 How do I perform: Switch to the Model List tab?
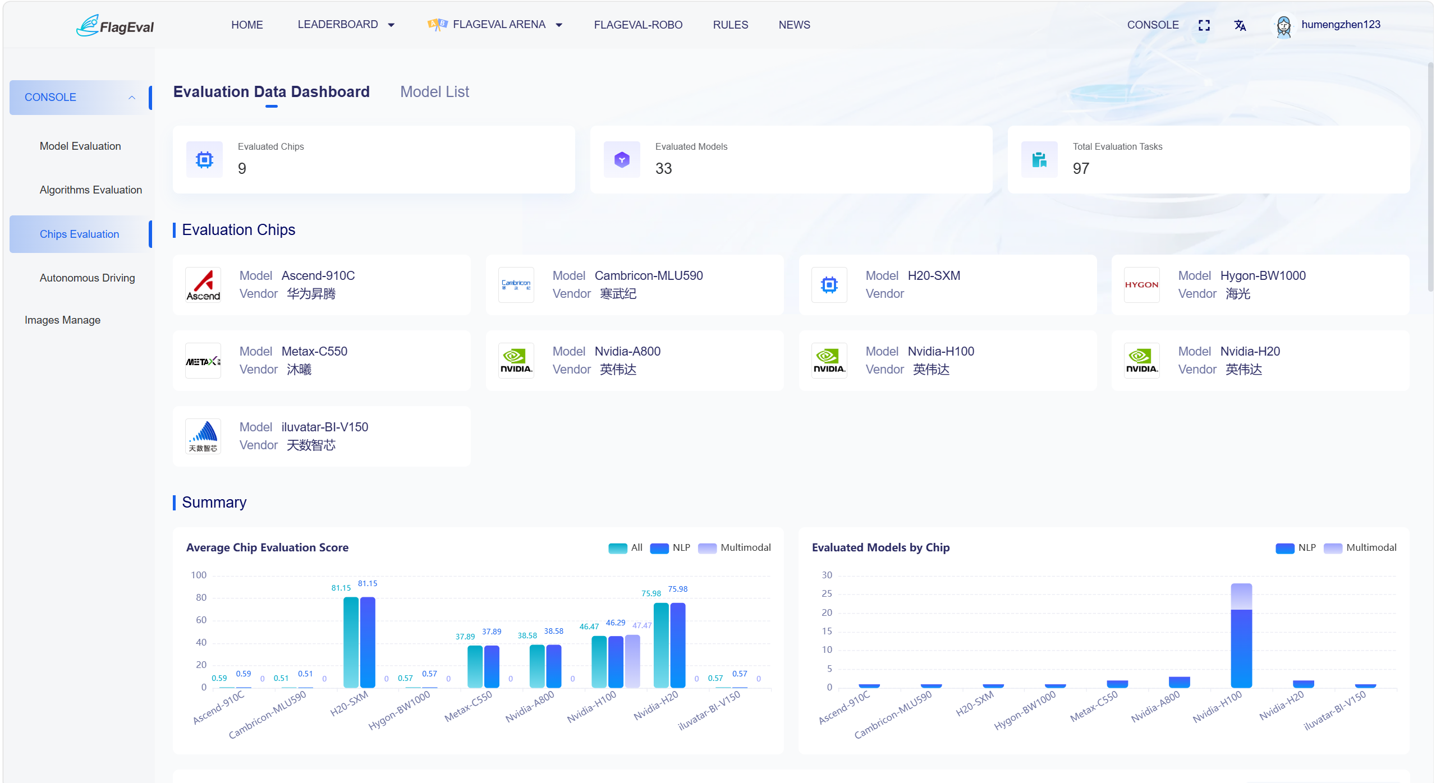434,92
